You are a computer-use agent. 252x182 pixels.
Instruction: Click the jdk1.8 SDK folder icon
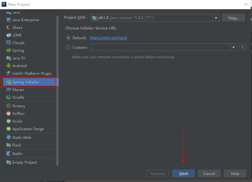tap(94, 18)
